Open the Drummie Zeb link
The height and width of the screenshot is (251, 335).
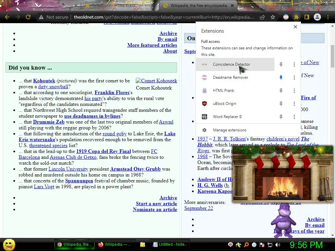coord(49,122)
